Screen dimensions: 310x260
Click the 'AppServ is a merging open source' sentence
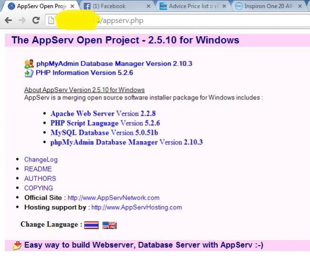tap(144, 98)
